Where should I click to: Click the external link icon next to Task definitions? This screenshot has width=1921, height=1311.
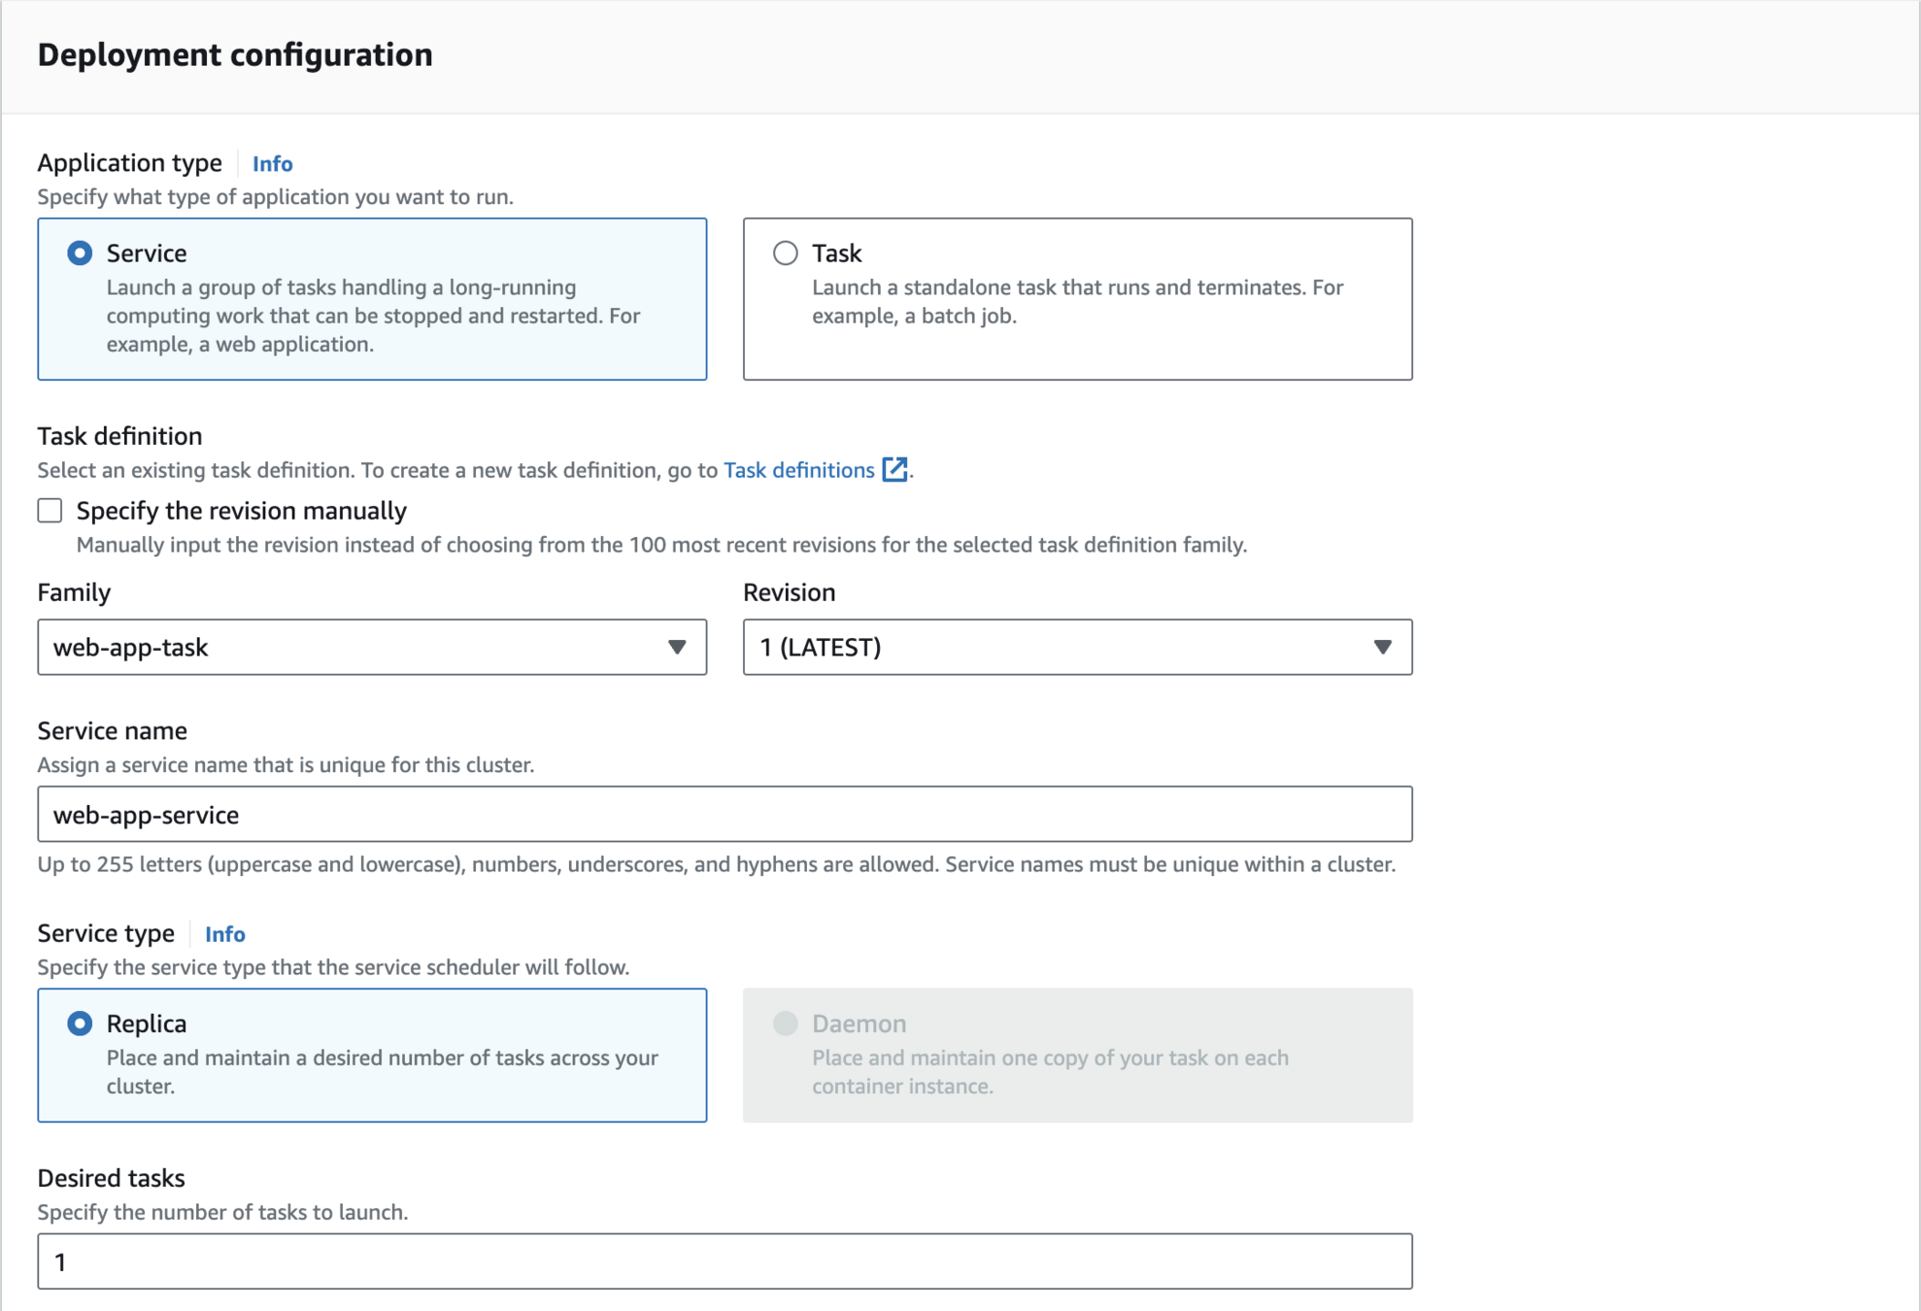click(893, 470)
